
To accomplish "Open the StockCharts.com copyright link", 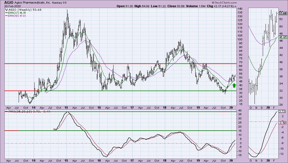I will pyautogui.click(x=224, y=2).
